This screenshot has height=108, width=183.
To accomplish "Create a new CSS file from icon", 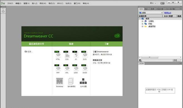I will pyautogui.click(x=67, y=54).
